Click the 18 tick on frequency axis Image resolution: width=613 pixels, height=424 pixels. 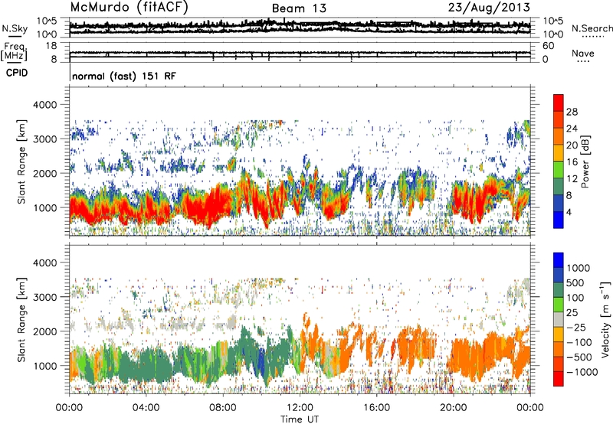[x=51, y=46]
